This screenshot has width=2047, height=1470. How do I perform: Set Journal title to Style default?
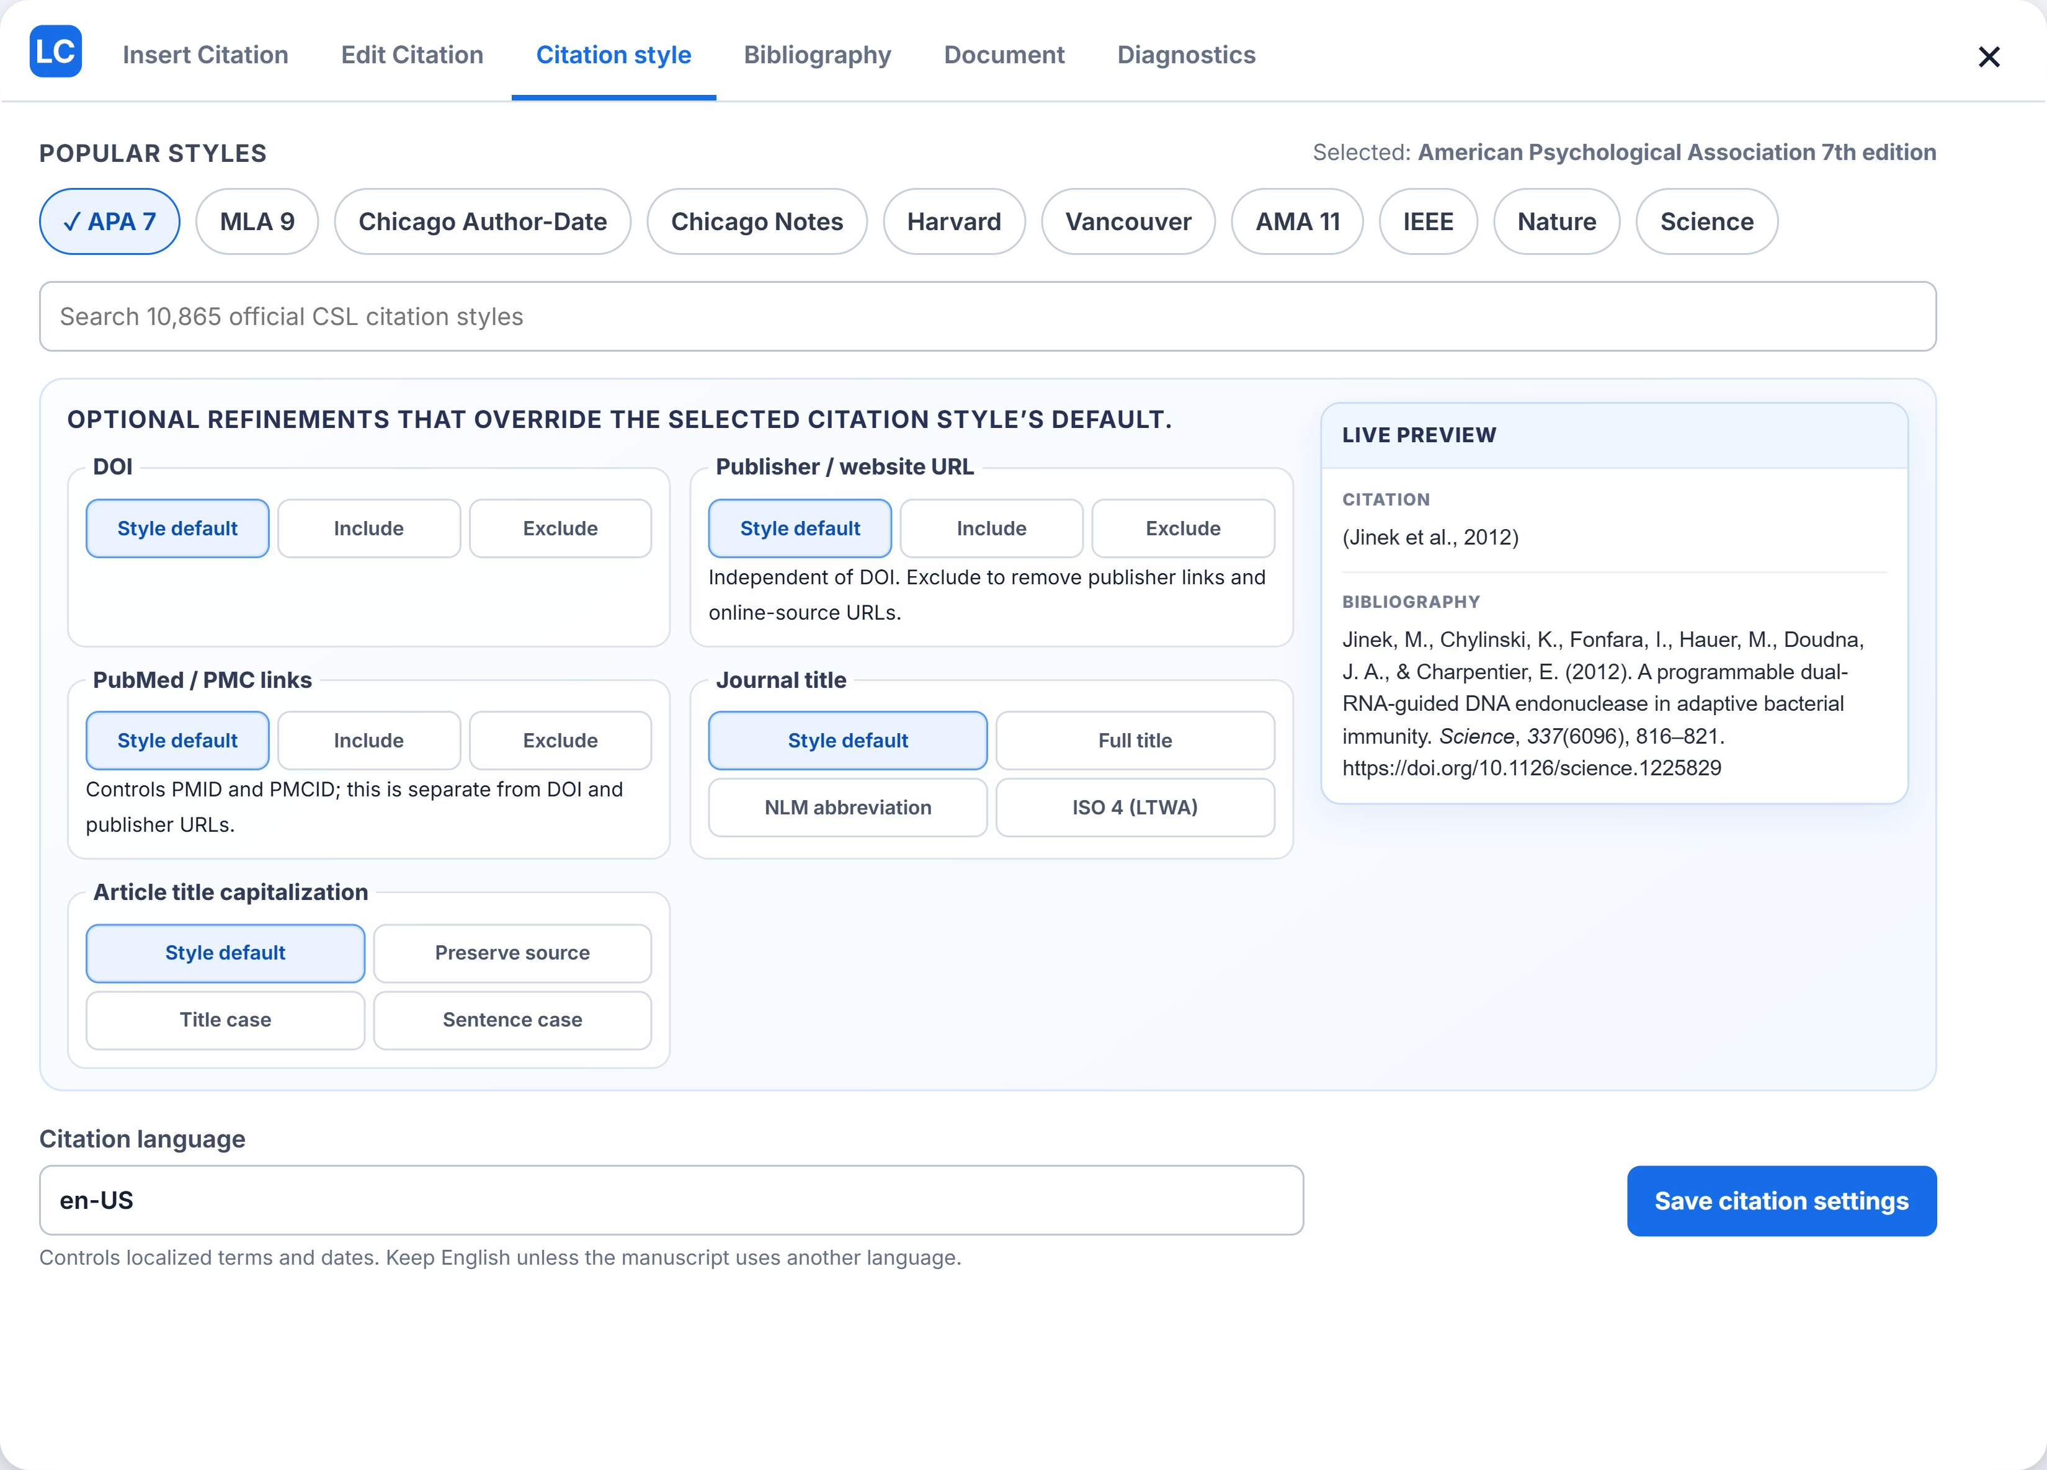[847, 740]
